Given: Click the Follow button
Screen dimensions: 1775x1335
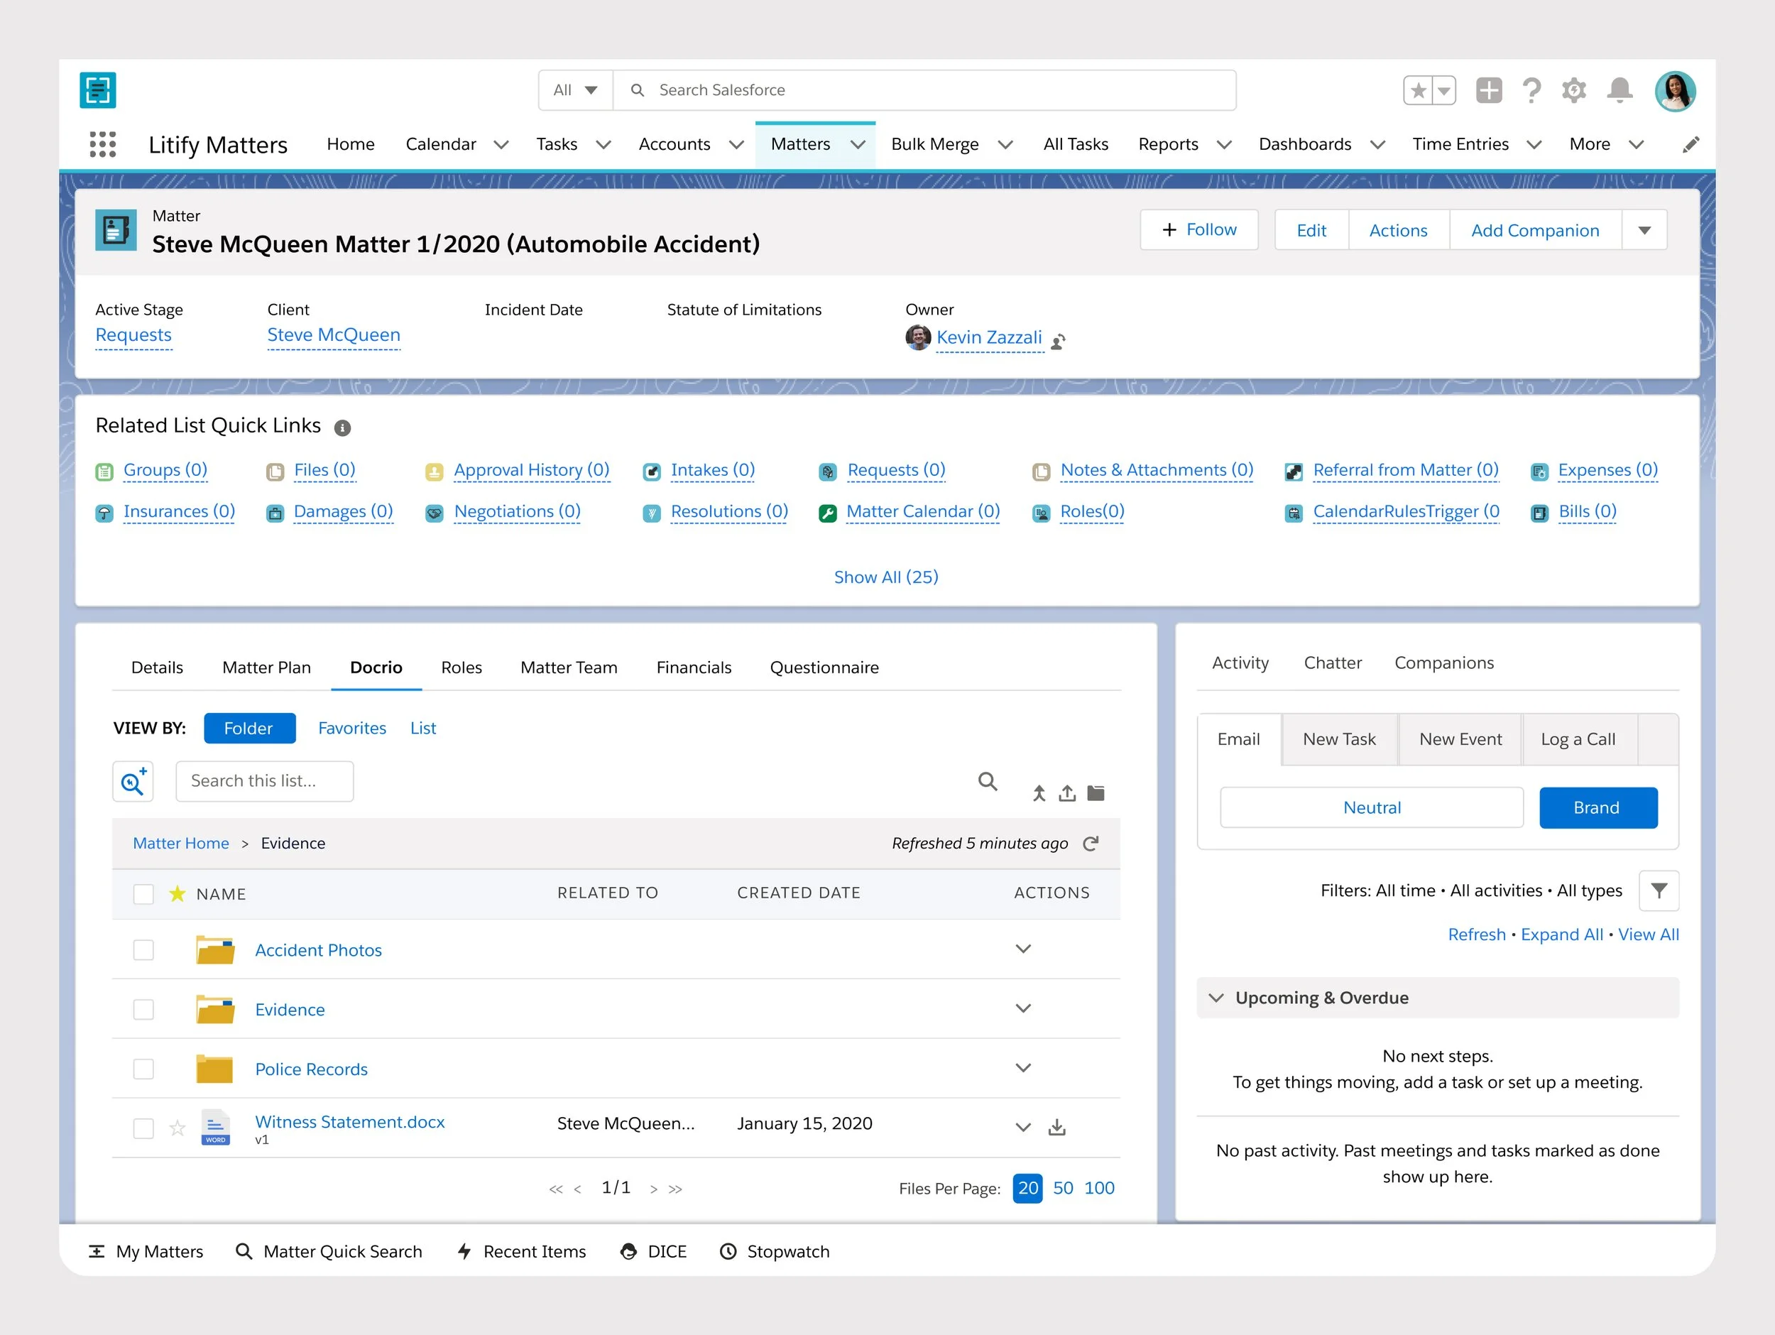Looking at the screenshot, I should pyautogui.click(x=1199, y=230).
